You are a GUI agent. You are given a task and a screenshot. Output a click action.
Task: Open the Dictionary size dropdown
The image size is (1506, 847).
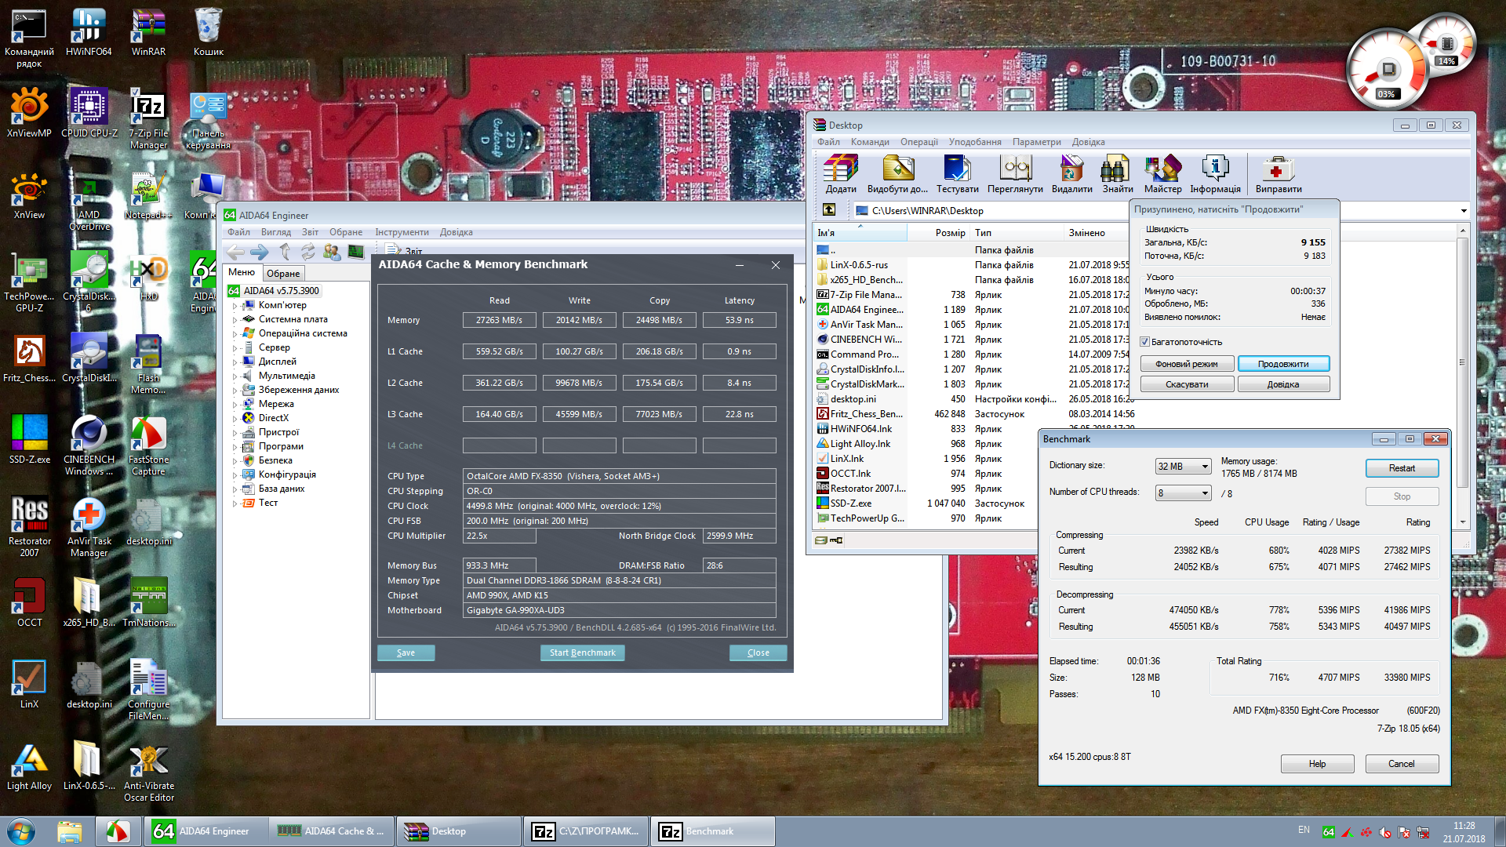tap(1183, 467)
